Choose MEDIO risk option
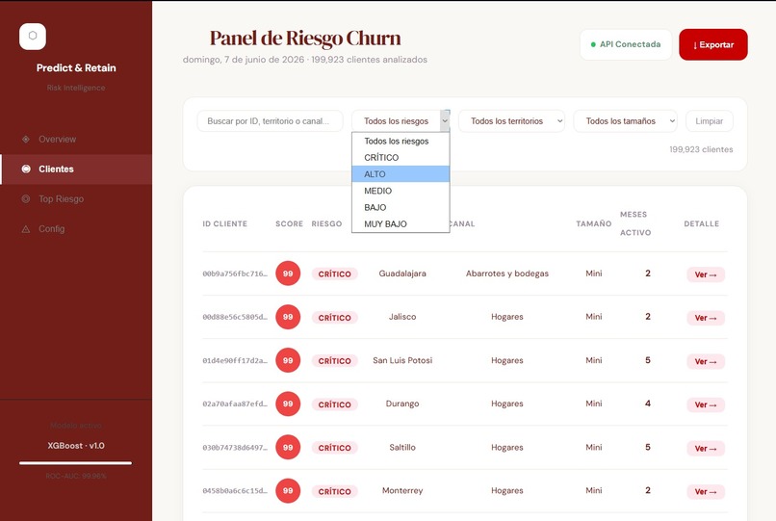Image resolution: width=776 pixels, height=521 pixels. 401,191
